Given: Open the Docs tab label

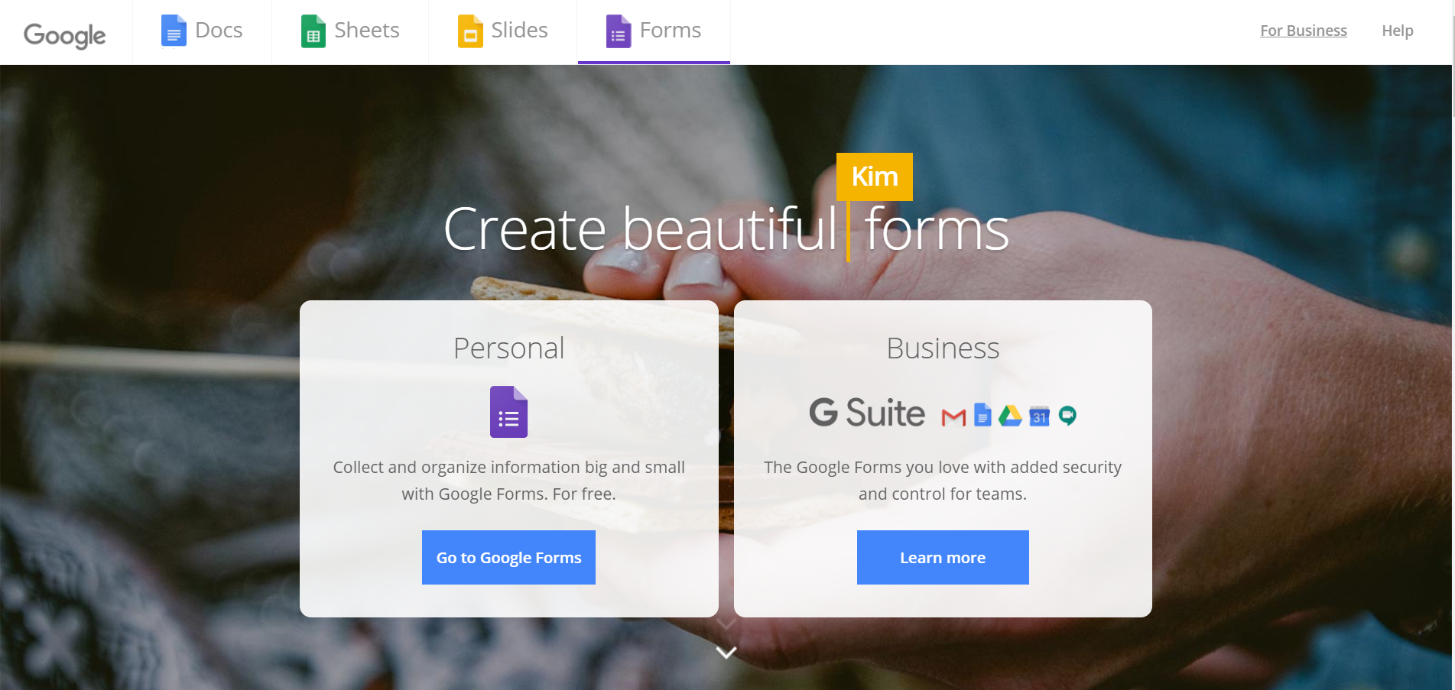Looking at the screenshot, I should (x=219, y=31).
